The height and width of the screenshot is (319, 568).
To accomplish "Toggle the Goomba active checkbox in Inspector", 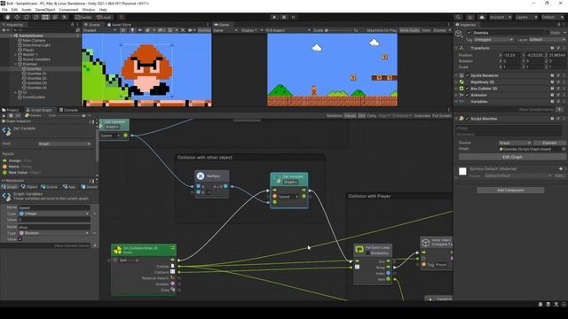I will [469, 33].
